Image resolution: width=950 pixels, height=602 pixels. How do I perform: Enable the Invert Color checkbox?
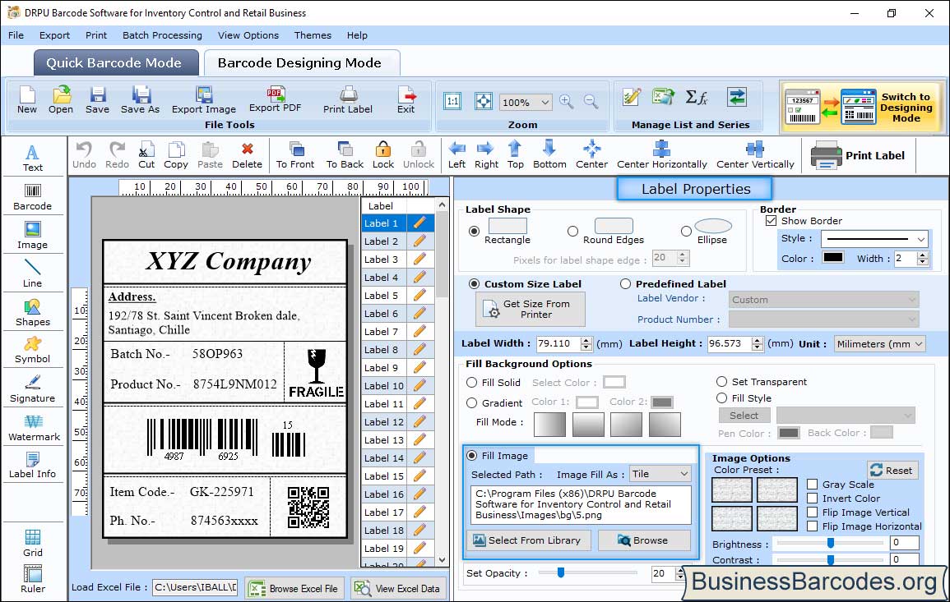coord(813,499)
